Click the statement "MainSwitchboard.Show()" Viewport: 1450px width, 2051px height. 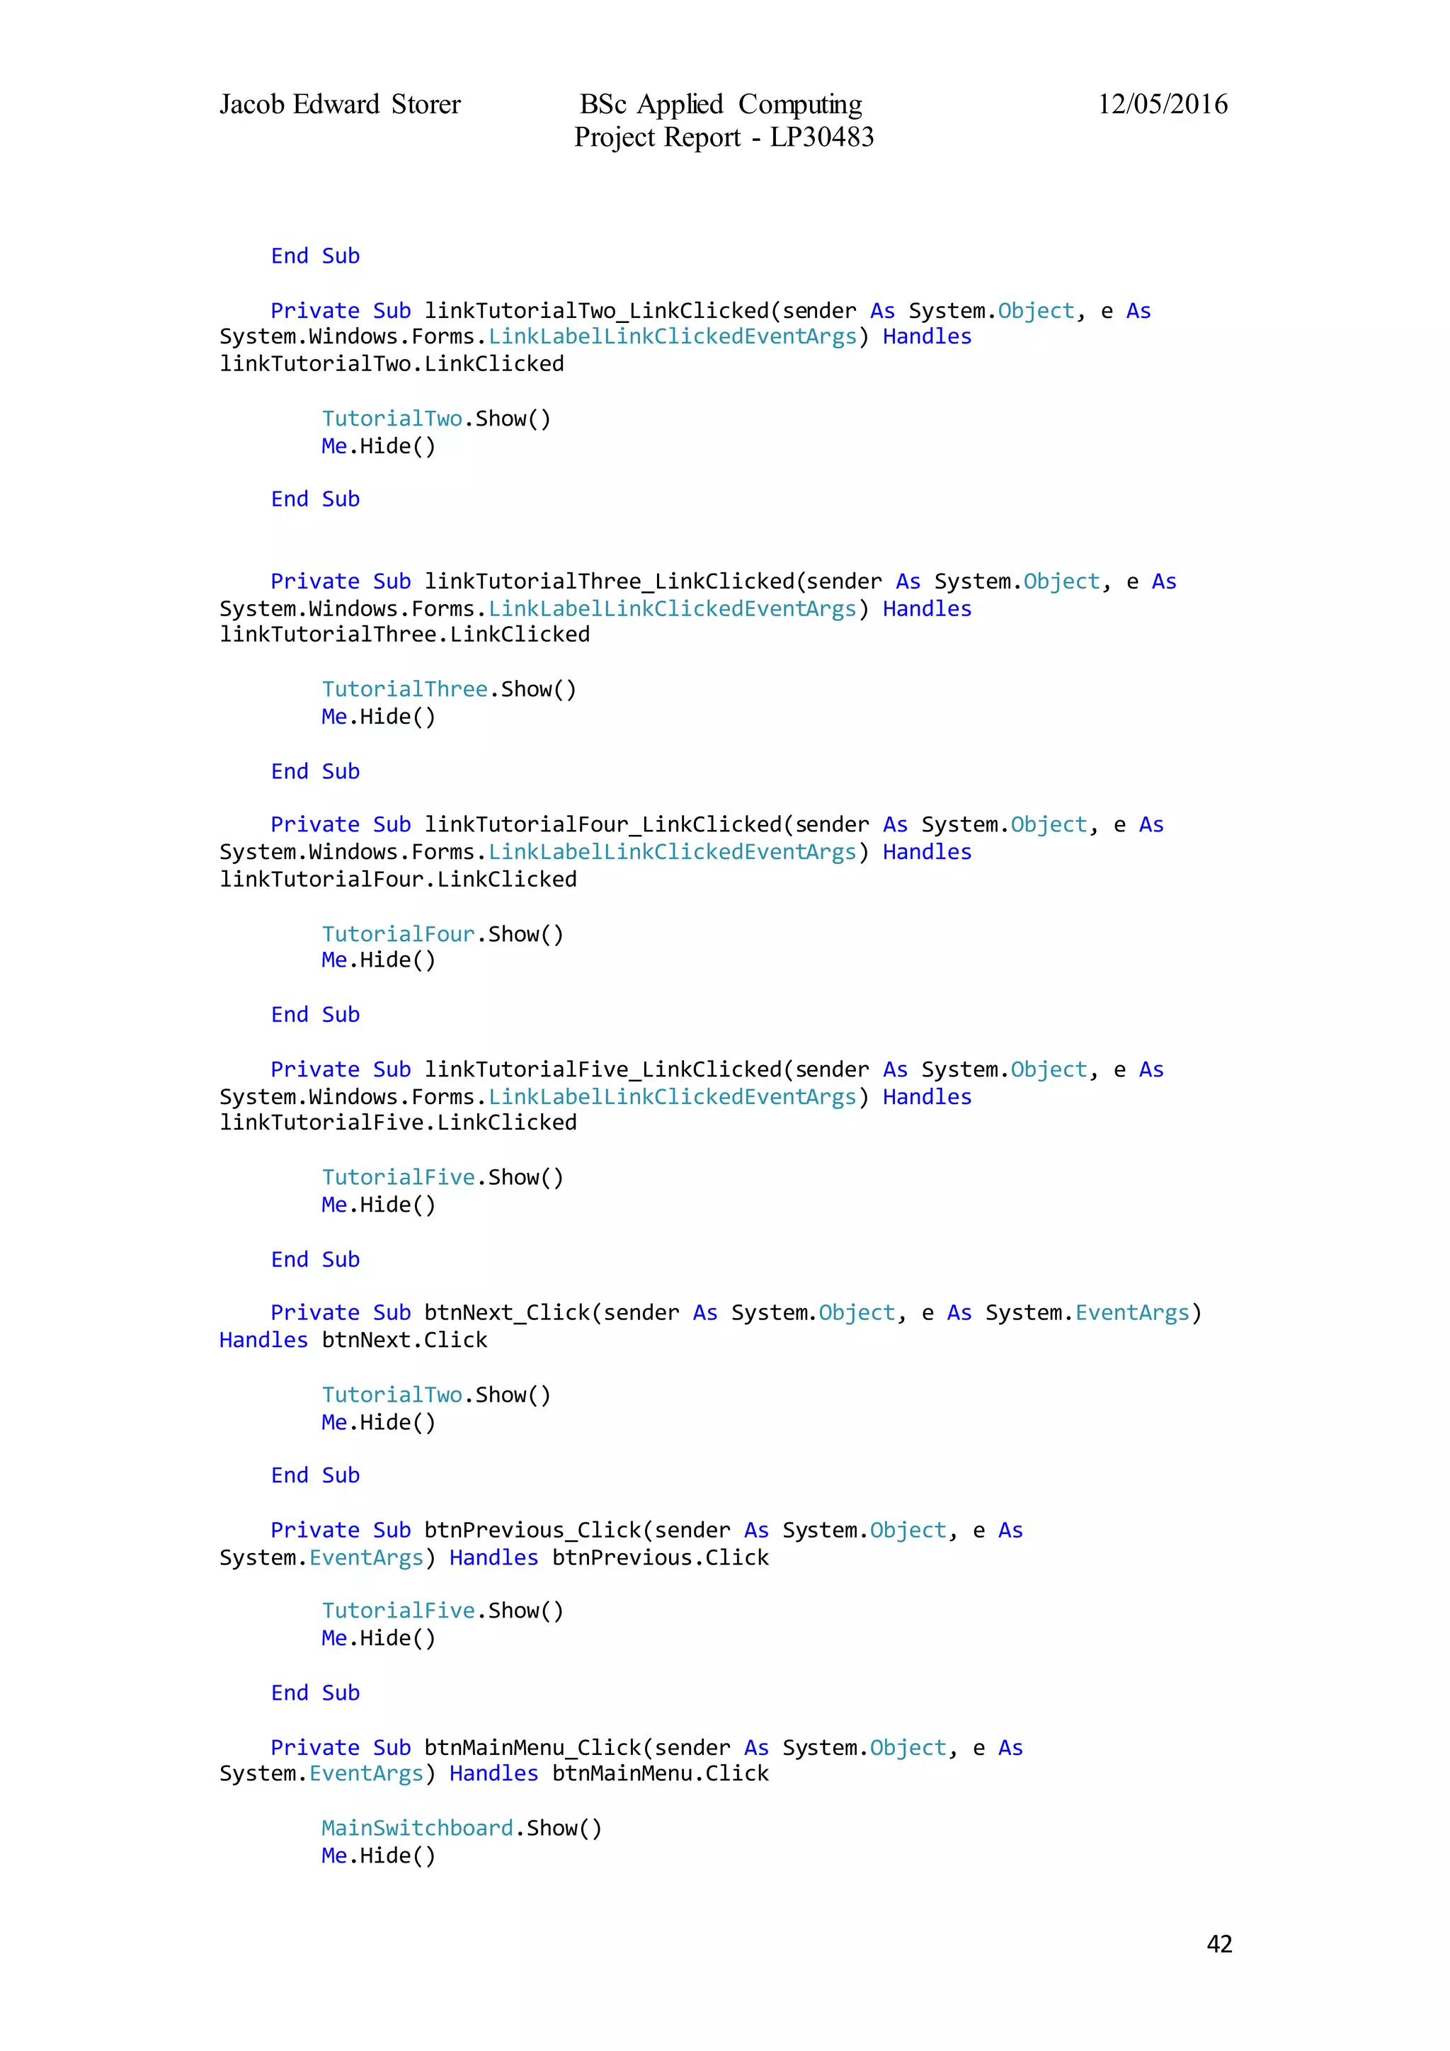coord(462,1828)
